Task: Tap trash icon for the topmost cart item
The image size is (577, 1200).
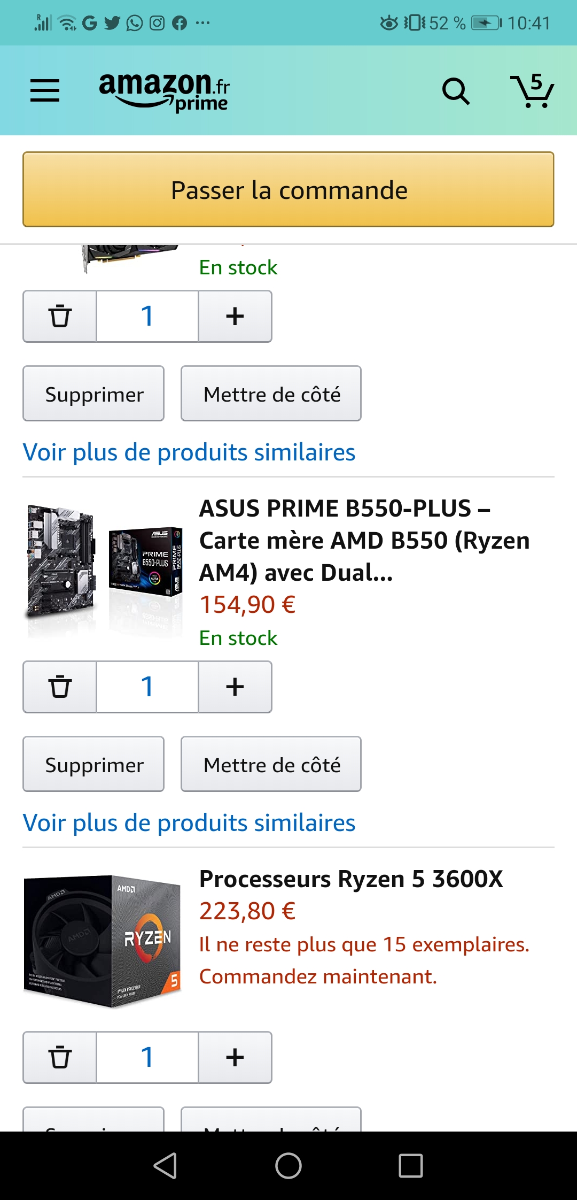Action: (60, 317)
